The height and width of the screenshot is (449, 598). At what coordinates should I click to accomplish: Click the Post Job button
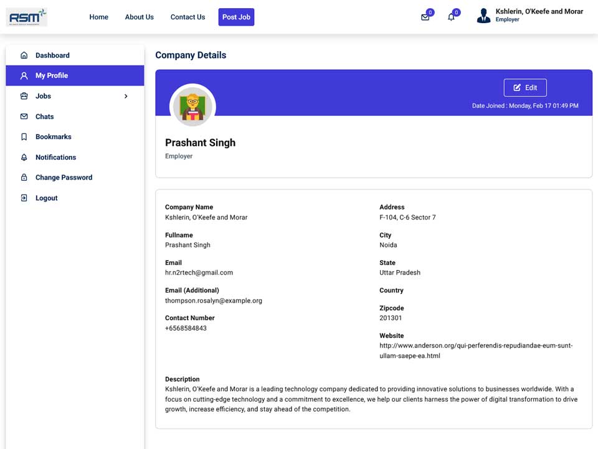[x=236, y=17]
